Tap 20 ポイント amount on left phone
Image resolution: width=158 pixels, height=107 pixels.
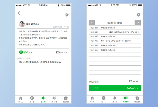click(61, 52)
